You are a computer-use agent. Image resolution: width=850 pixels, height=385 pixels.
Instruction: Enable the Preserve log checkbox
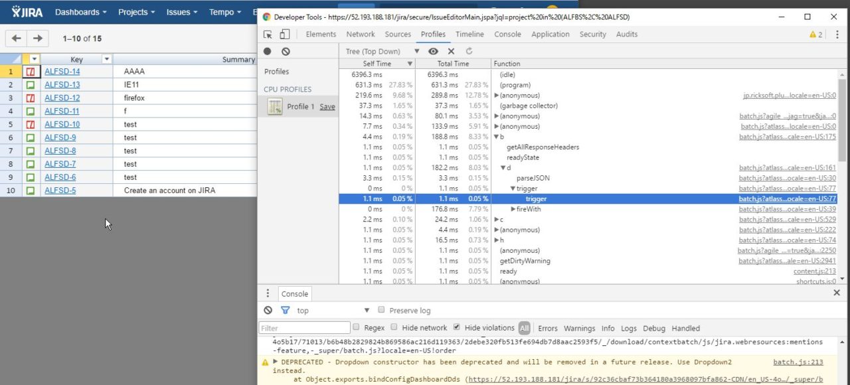pos(381,310)
